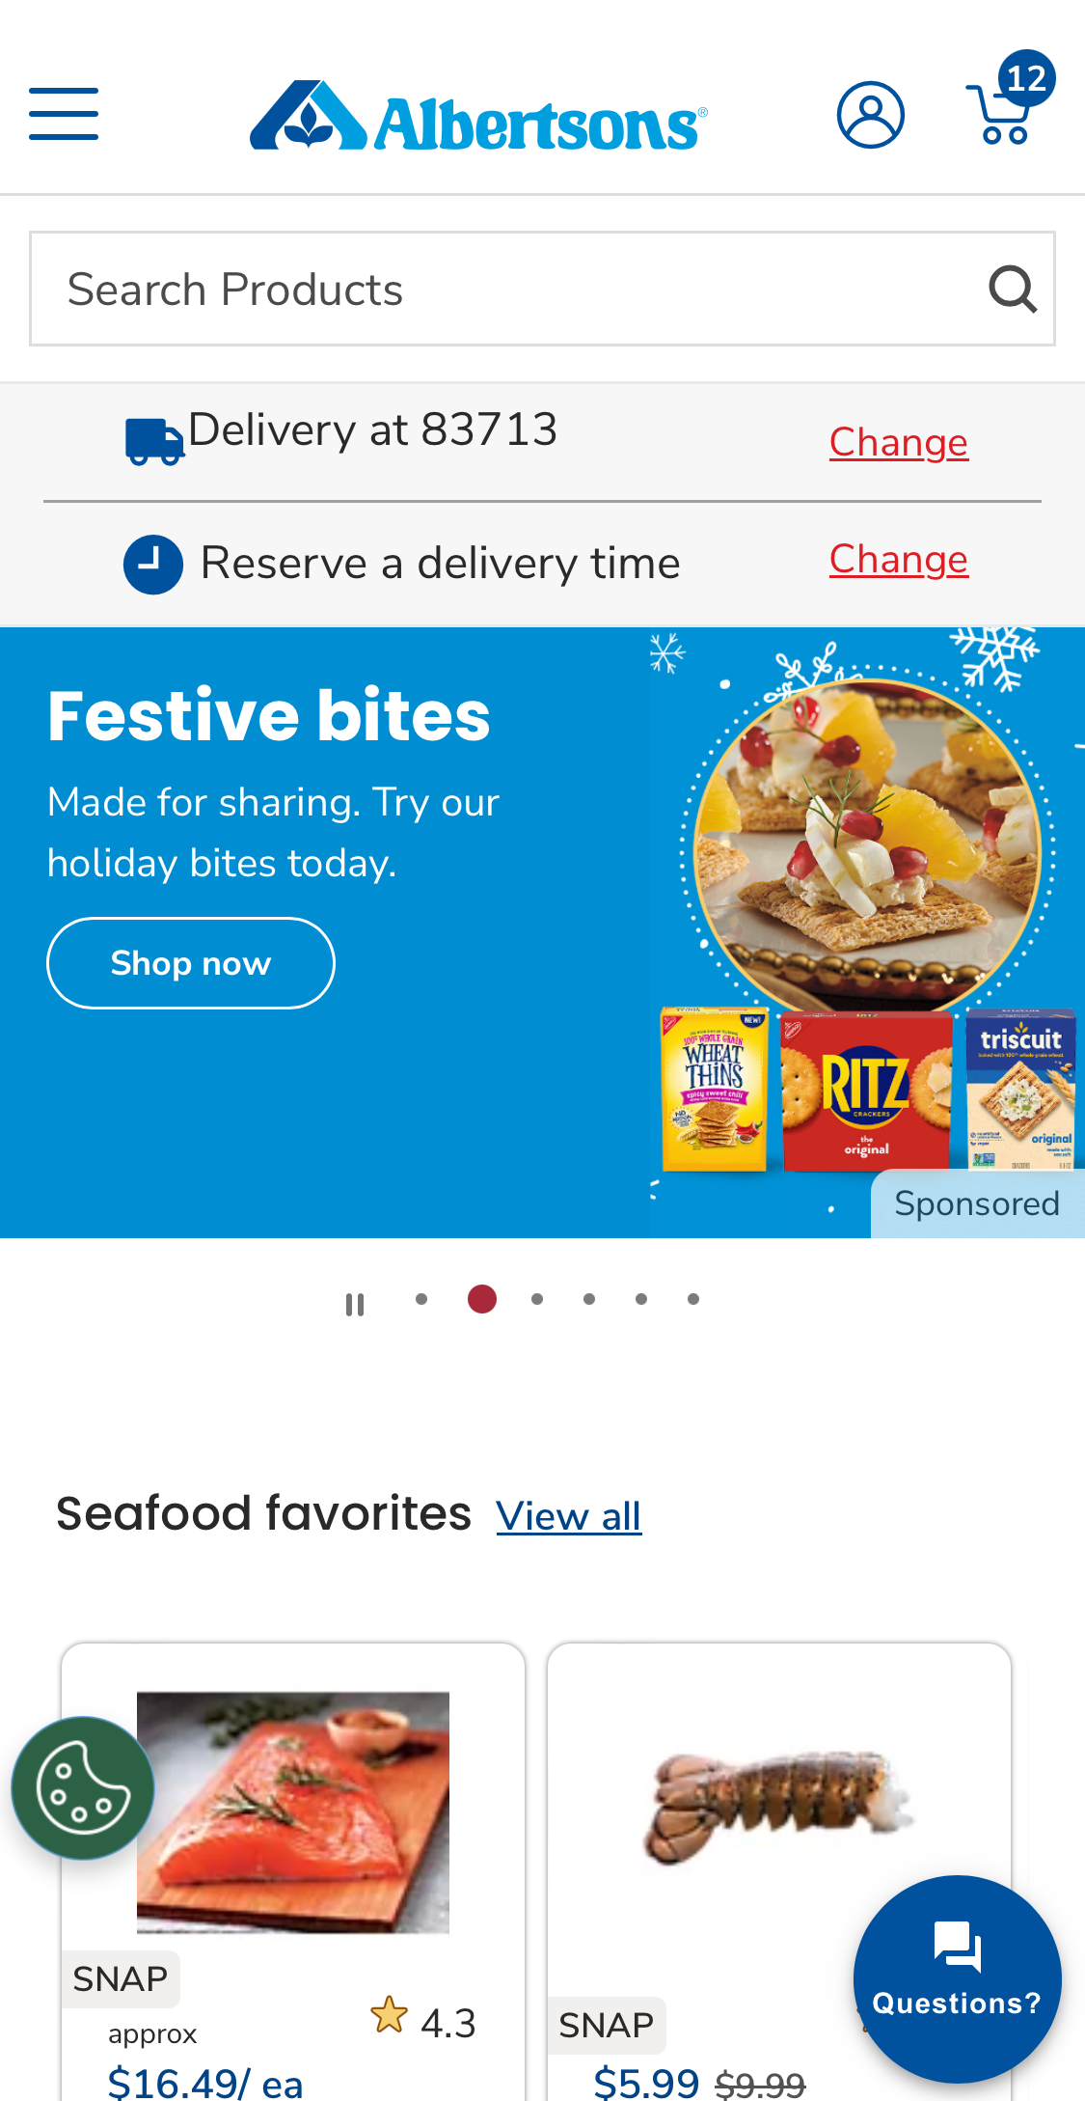Viewport: 1085px width, 2101px height.
Task: View the shopping cart with 12 items
Action: (x=999, y=116)
